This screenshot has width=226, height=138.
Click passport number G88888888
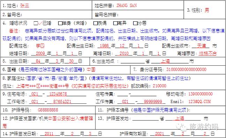pyautogui.click(x=48, y=110)
